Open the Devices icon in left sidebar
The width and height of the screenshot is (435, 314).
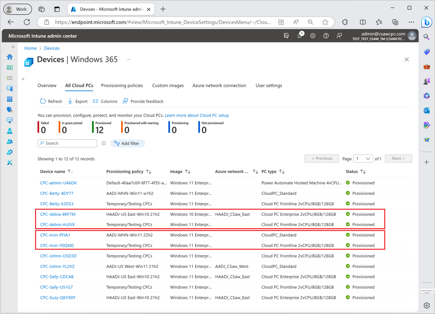coord(10,88)
